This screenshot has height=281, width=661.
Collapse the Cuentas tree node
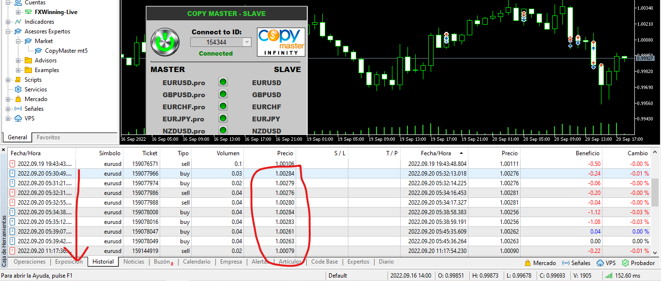click(x=8, y=2)
